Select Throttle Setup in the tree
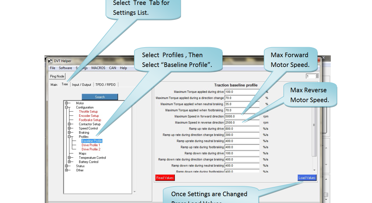The image size is (372, 203). [88, 112]
